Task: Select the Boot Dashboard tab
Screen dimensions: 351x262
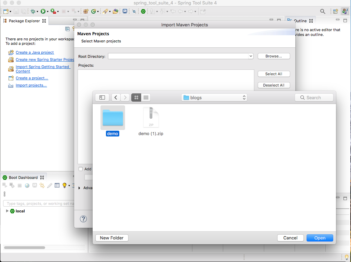Action: [23, 178]
